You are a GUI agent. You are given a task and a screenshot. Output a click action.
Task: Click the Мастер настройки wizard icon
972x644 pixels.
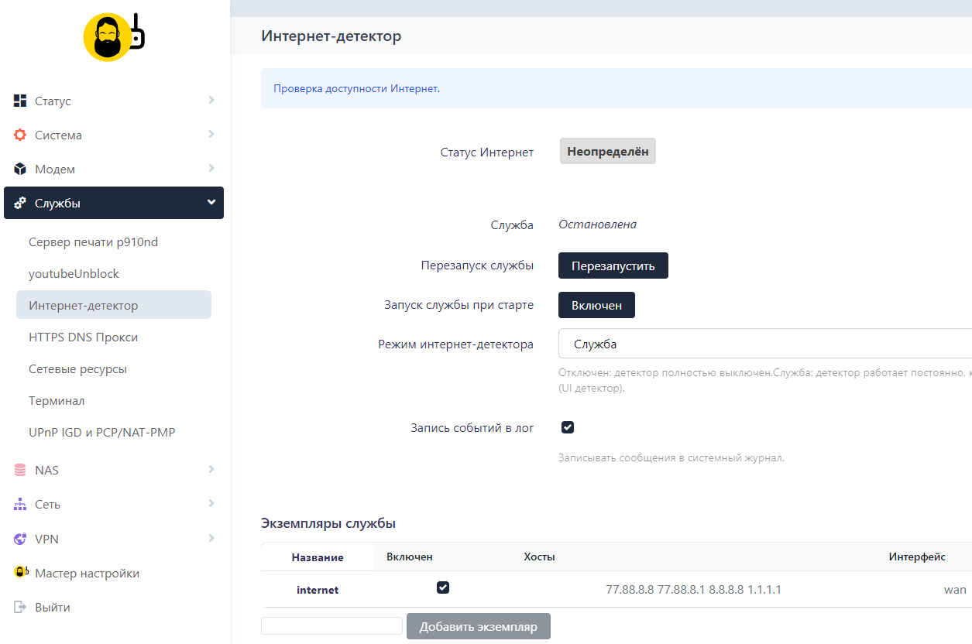pos(21,573)
